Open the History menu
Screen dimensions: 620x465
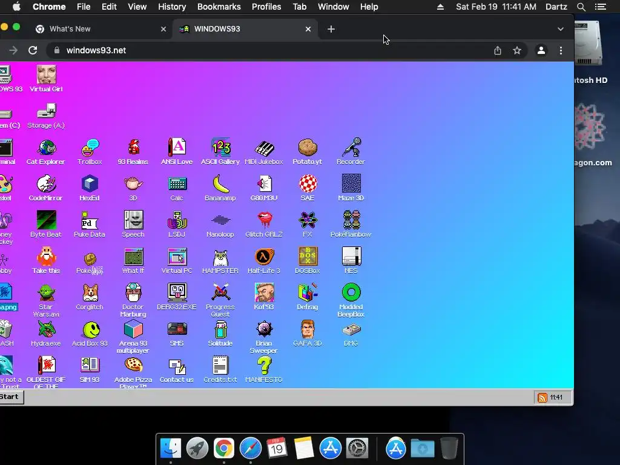click(x=172, y=7)
